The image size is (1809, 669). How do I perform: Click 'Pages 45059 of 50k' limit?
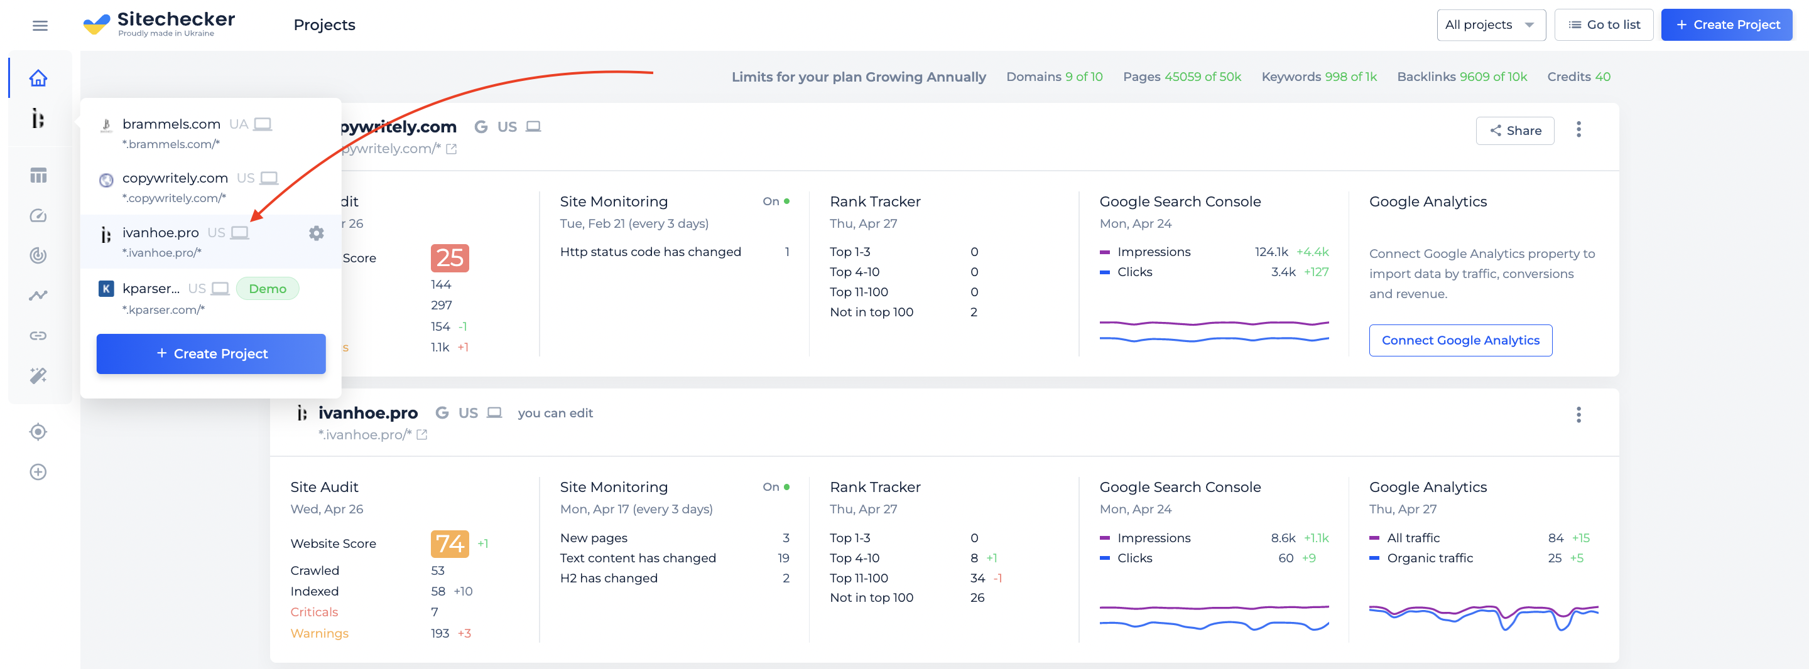point(1182,77)
